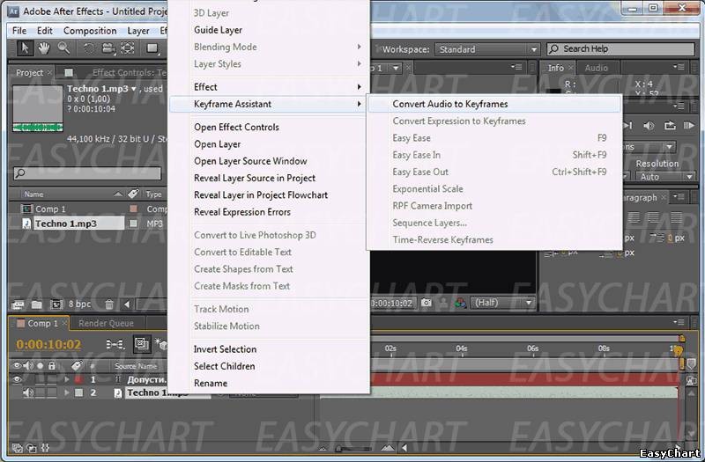Click the RAM Preview button

[x=688, y=126]
